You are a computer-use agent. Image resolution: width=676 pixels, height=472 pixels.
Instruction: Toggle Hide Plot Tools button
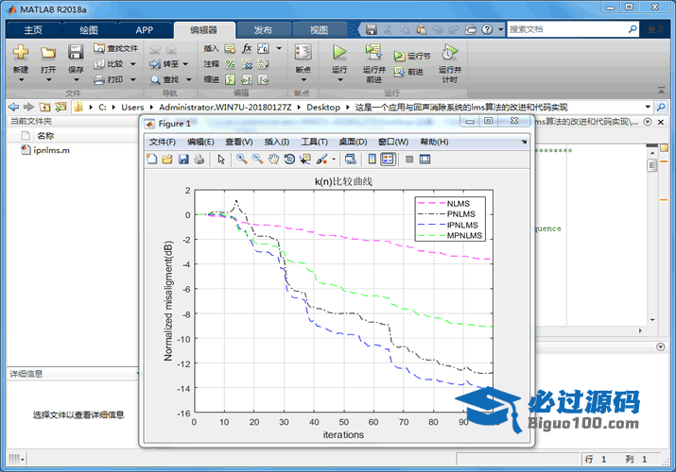409,160
